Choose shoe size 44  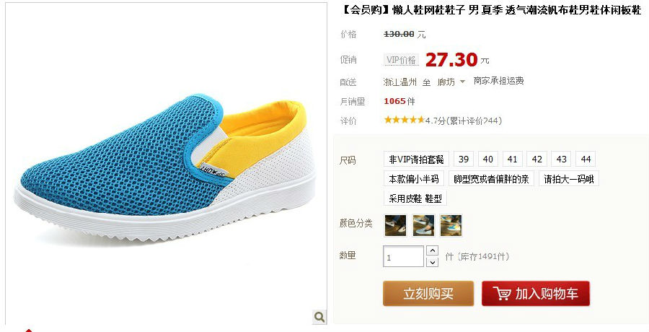[586, 160]
